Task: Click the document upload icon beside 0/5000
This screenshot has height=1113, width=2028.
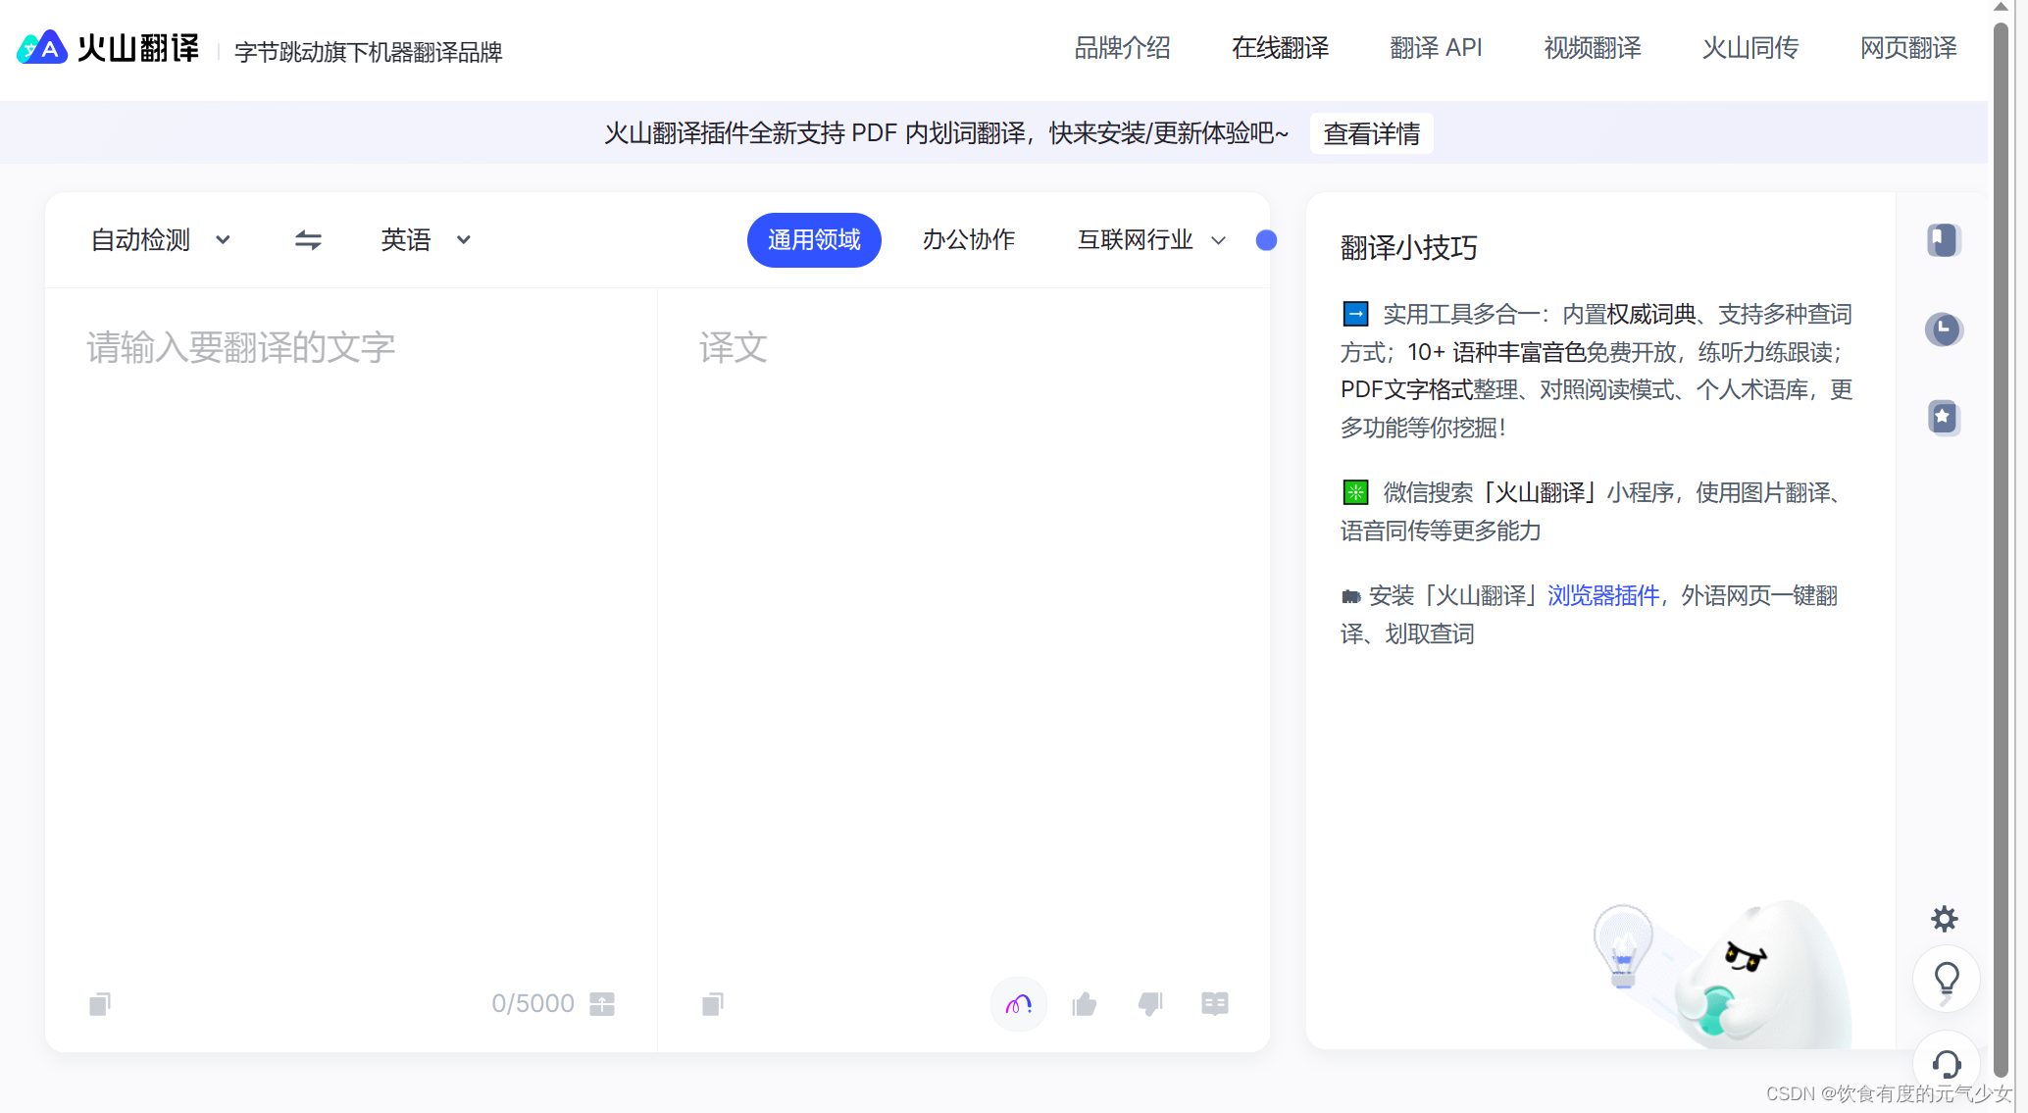Action: click(602, 1003)
